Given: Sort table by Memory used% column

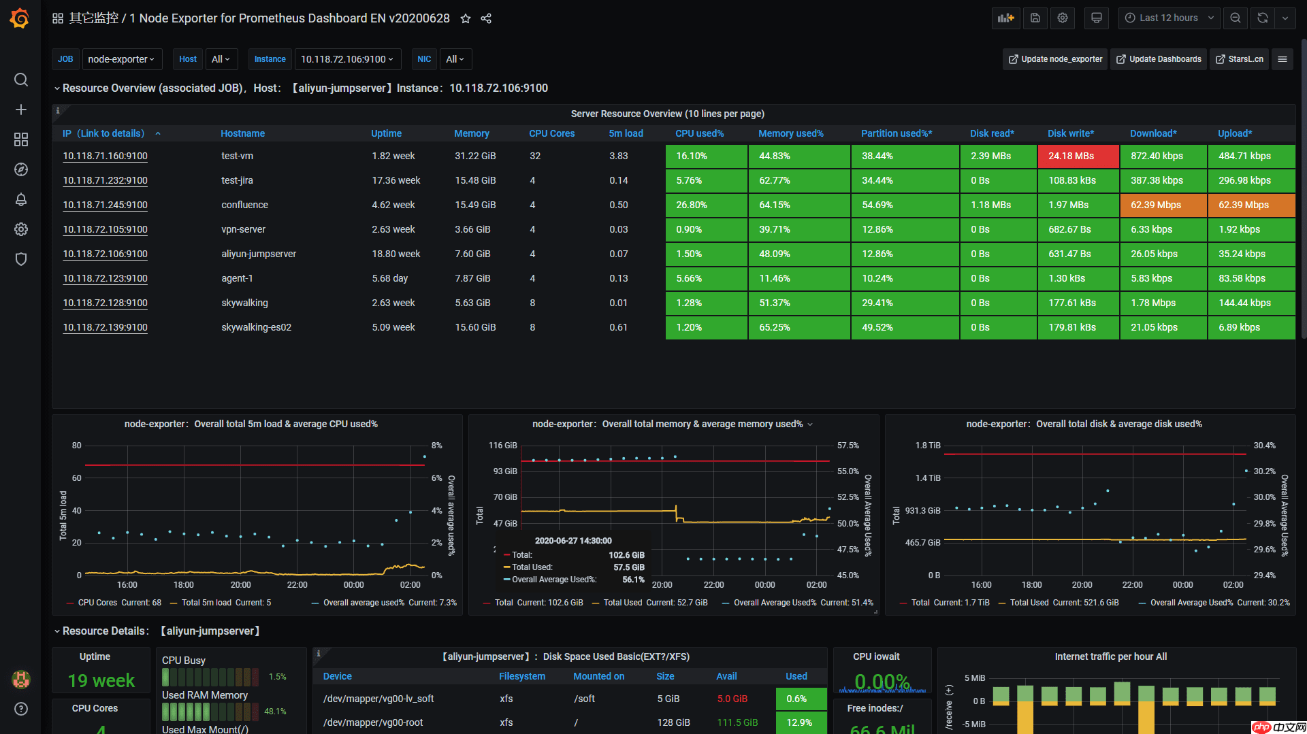Looking at the screenshot, I should click(790, 133).
